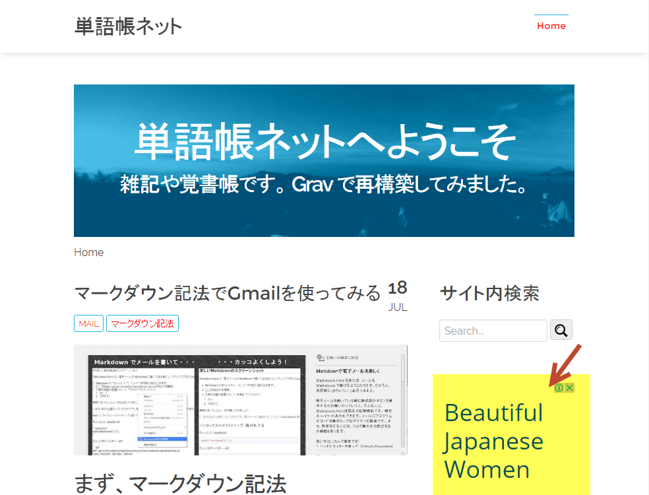Filter posts by the MAIL tag
649x495 pixels.
[x=88, y=323]
